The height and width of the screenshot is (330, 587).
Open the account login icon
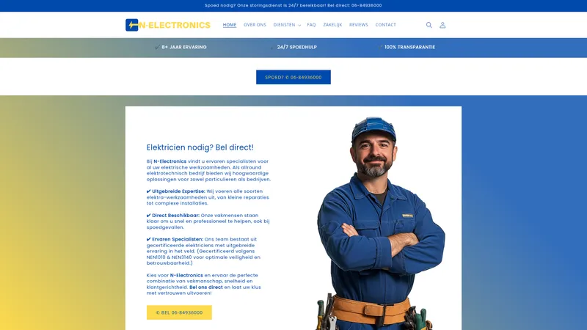pos(442,25)
